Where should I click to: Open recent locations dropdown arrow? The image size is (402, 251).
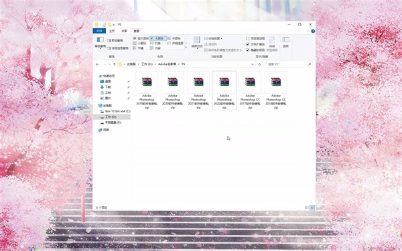click(109, 64)
